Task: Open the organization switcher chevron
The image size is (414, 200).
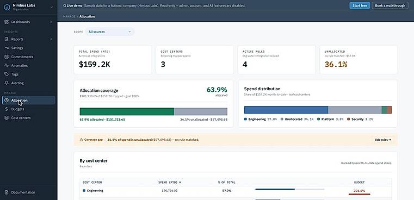Action: pyautogui.click(x=52, y=7)
